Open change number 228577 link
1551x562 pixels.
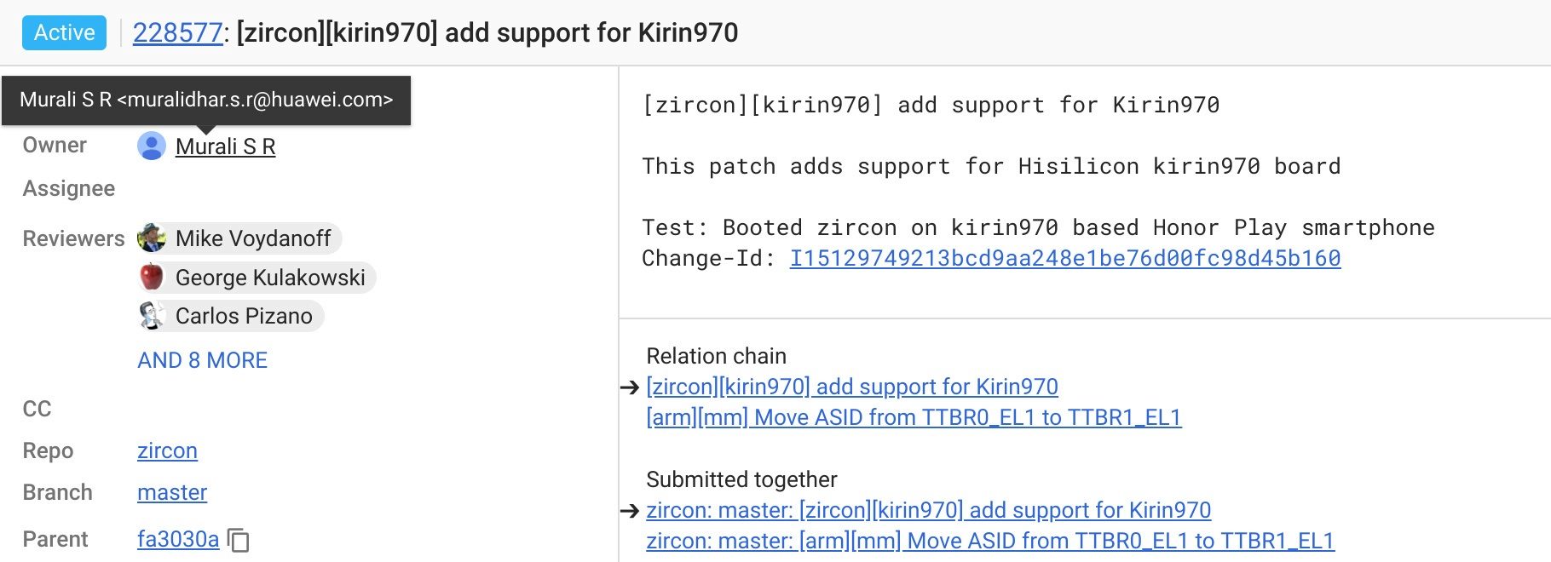click(177, 33)
